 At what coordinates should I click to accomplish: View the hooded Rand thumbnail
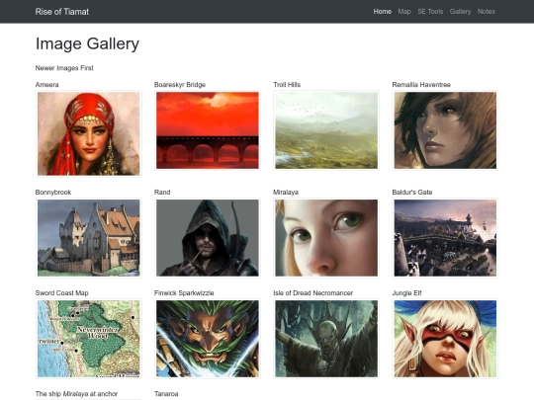click(x=208, y=238)
